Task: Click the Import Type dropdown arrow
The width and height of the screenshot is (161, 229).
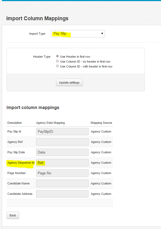Action: (102, 34)
